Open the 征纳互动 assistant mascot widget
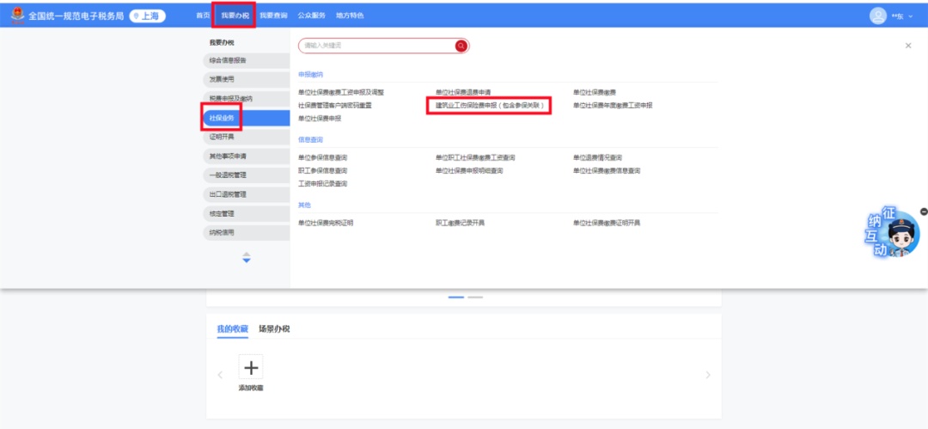 point(893,233)
